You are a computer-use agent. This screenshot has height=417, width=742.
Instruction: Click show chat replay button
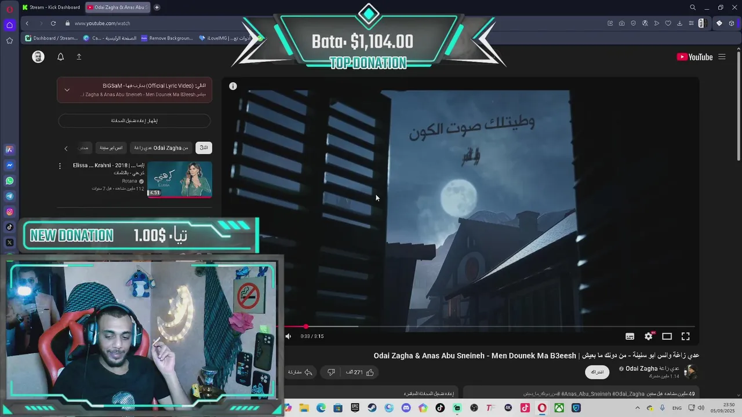click(x=134, y=120)
